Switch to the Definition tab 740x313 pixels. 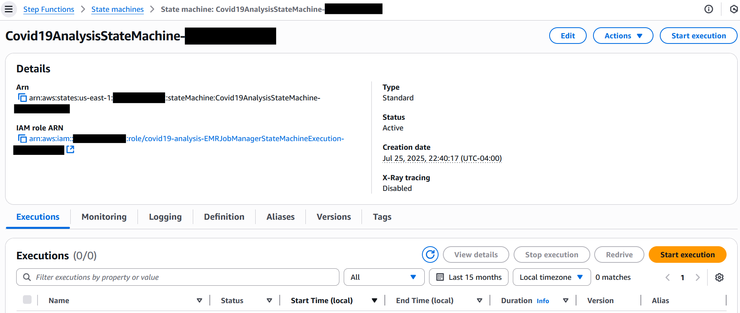(x=224, y=217)
